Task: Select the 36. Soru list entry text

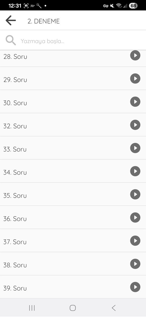Action: (x=15, y=219)
